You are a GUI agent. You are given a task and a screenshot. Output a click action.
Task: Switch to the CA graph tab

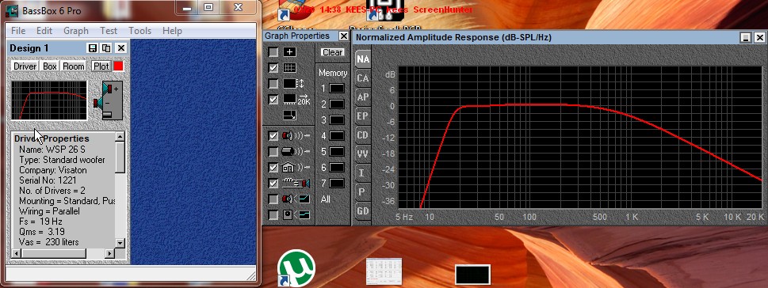coord(362,78)
